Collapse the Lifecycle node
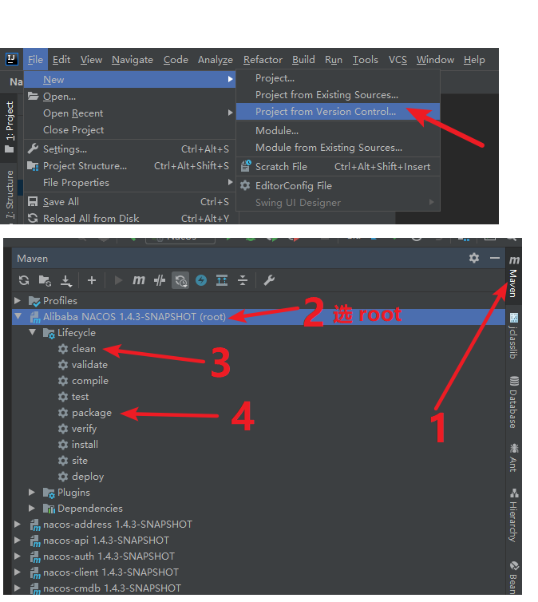This screenshot has width=538, height=602. pyautogui.click(x=32, y=332)
